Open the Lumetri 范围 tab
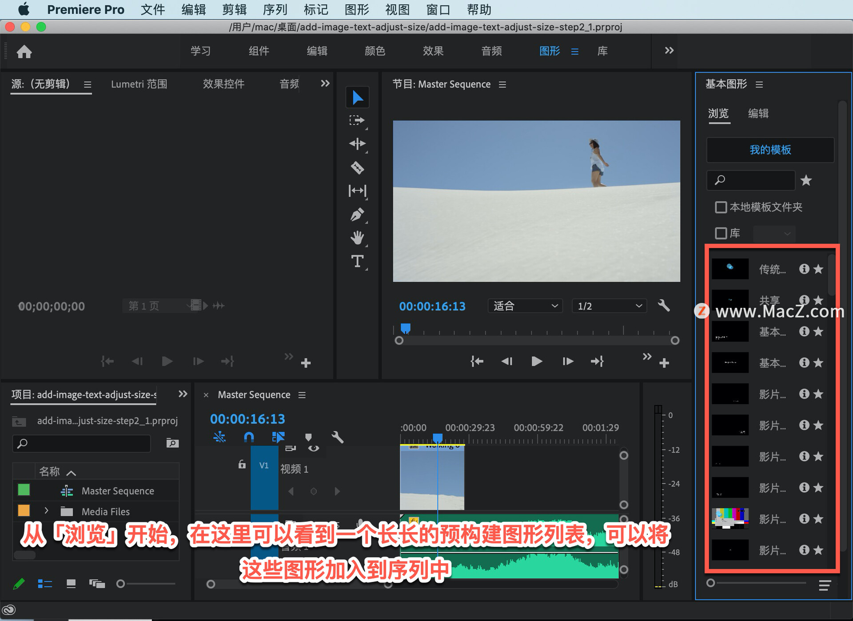This screenshot has height=621, width=853. [139, 84]
